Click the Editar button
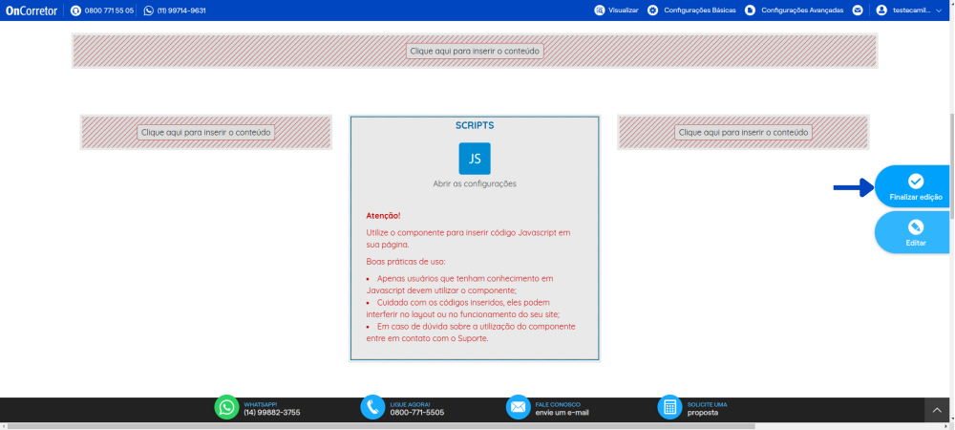 click(x=915, y=232)
